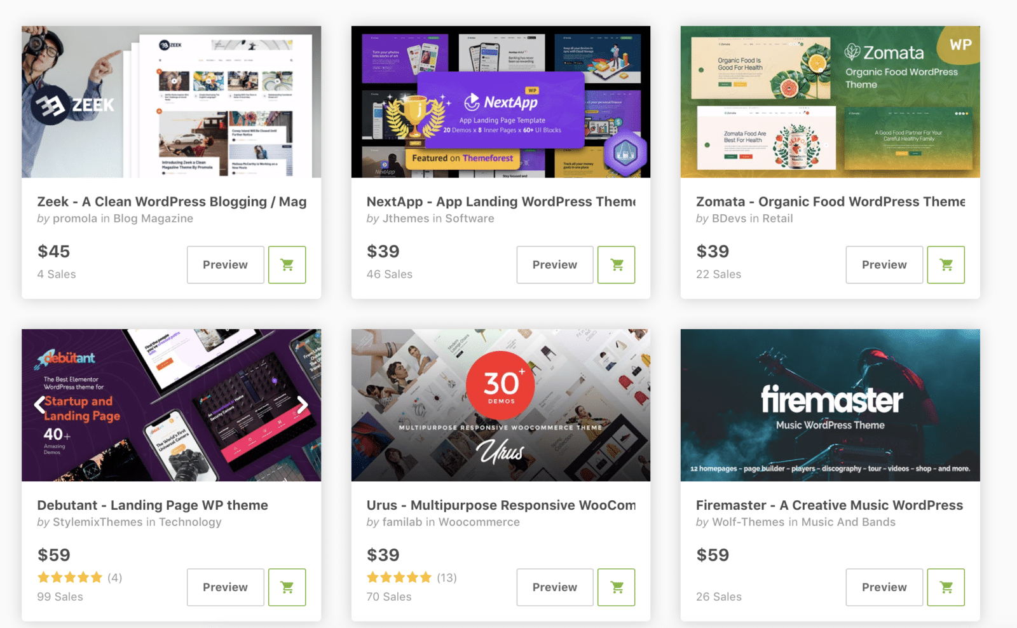Open the Firemaster theme thumbnail image
This screenshot has width=1017, height=628.
830,405
